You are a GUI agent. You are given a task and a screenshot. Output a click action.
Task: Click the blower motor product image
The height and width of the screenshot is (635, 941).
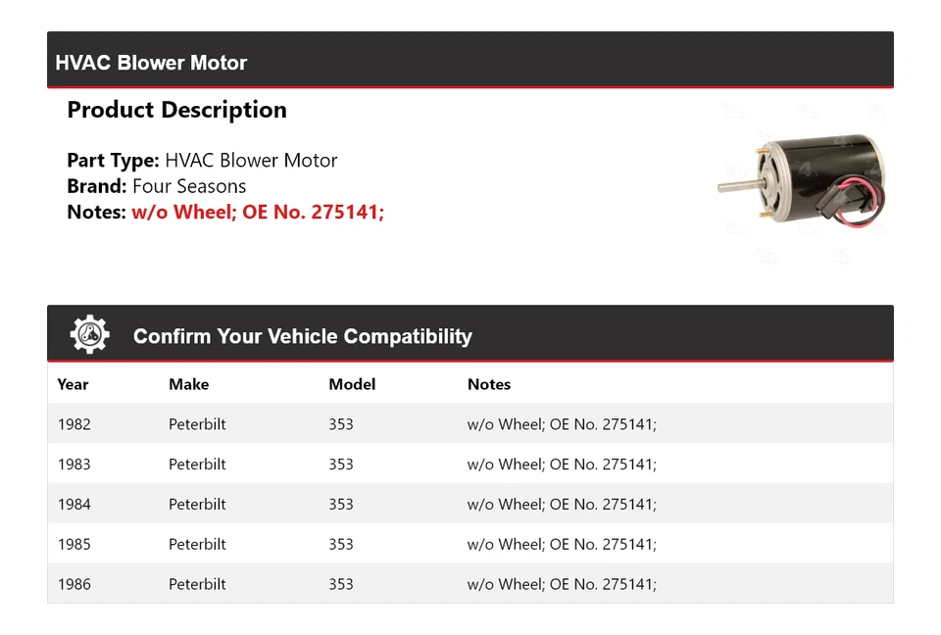(803, 183)
